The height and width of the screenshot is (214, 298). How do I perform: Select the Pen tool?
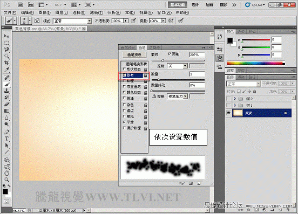tap(6, 132)
